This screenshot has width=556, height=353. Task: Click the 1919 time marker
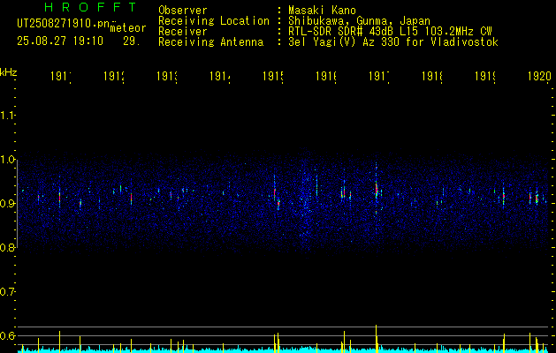(485, 76)
